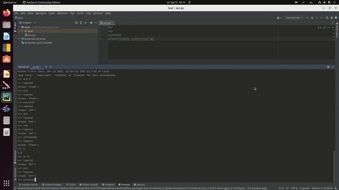Open Python Packages tool window
The height and width of the screenshot is (190, 339).
pyautogui.click(x=52, y=185)
